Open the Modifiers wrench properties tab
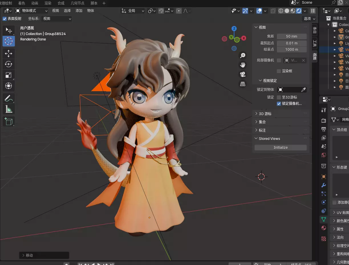 [324, 185]
